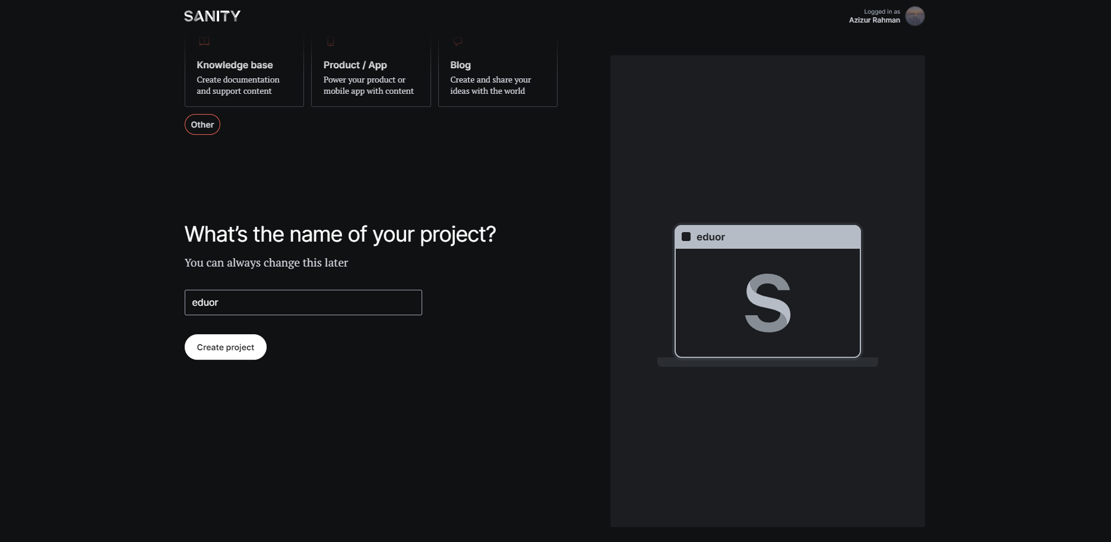Select the Knowledge base title

(235, 65)
